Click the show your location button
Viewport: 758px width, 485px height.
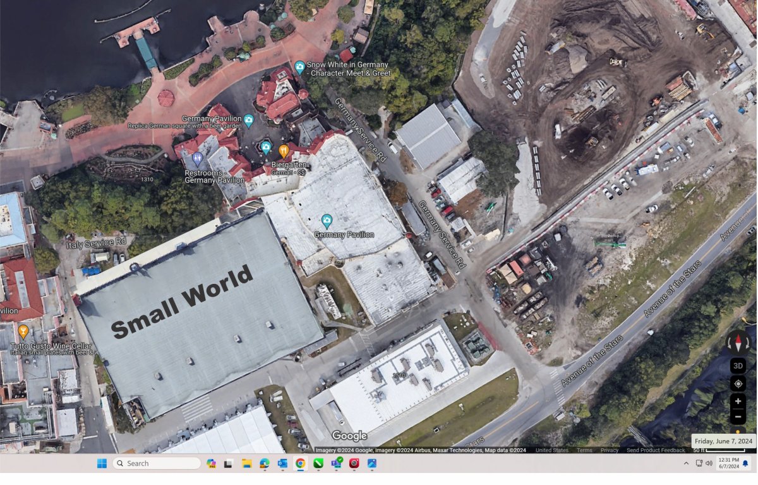pyautogui.click(x=738, y=384)
